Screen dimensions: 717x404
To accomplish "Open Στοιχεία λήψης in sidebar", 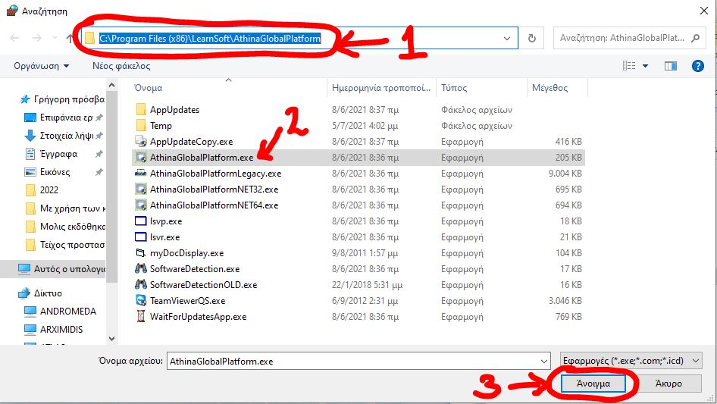I will [x=64, y=136].
